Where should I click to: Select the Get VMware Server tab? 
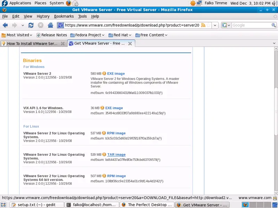click(101, 44)
